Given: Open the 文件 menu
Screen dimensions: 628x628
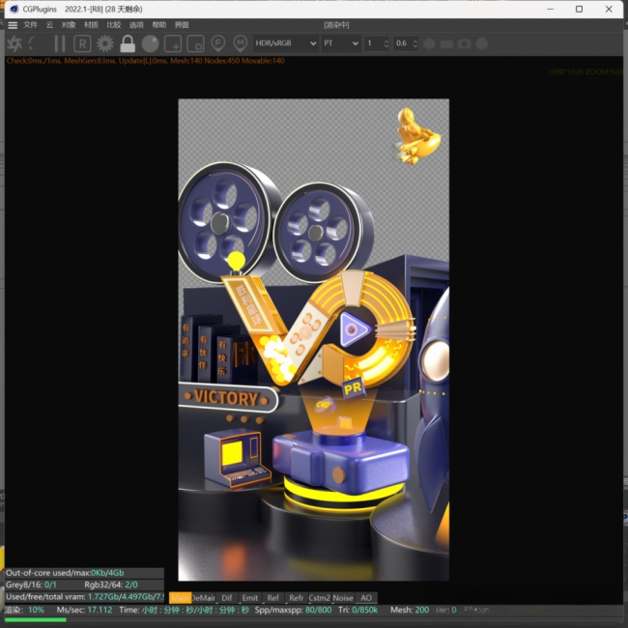Looking at the screenshot, I should pos(30,24).
